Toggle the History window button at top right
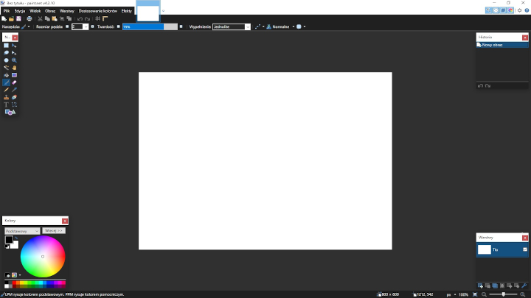Viewport: 531px width, 298px height. point(496,11)
